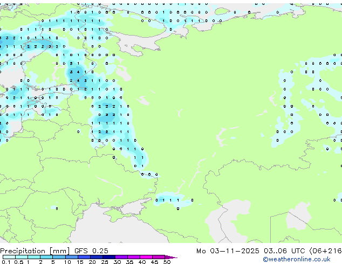This screenshot has height=264, width=342.
Task: Select the 5–10 mm legend swatch
Action: (x=59, y=257)
